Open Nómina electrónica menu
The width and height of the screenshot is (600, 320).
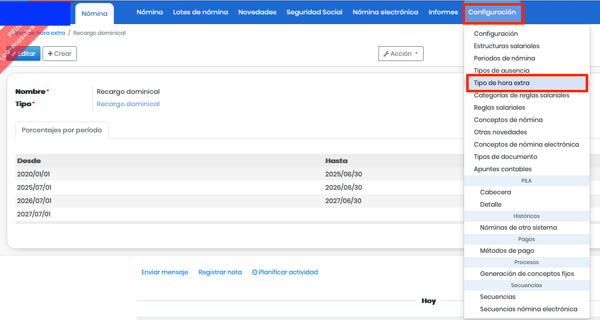385,12
